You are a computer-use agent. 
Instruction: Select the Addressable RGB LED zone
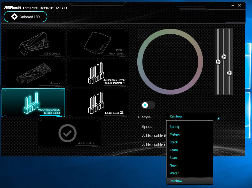[x=33, y=103]
